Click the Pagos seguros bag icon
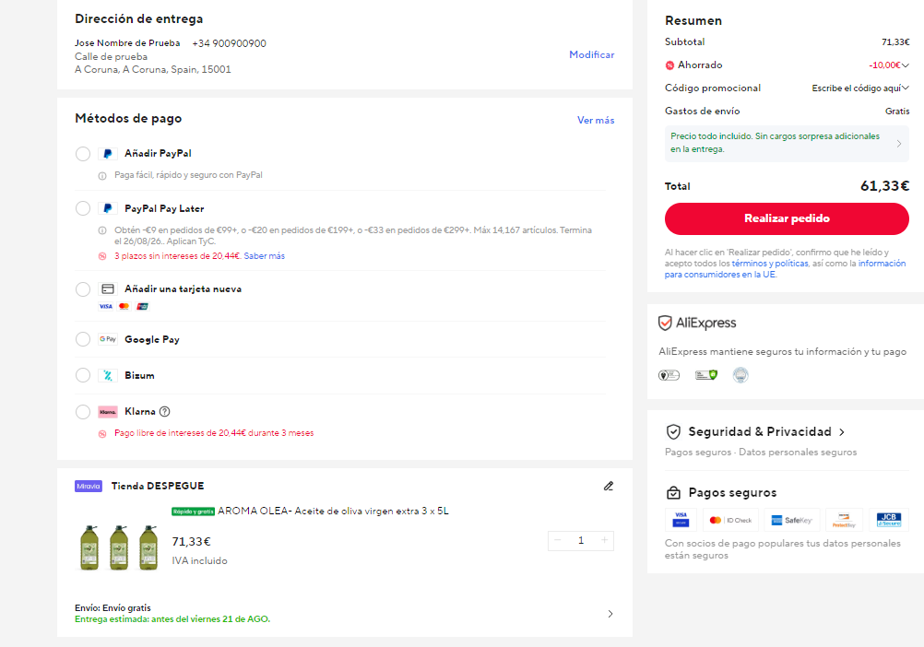Screen dimensions: 924x647 [673, 493]
